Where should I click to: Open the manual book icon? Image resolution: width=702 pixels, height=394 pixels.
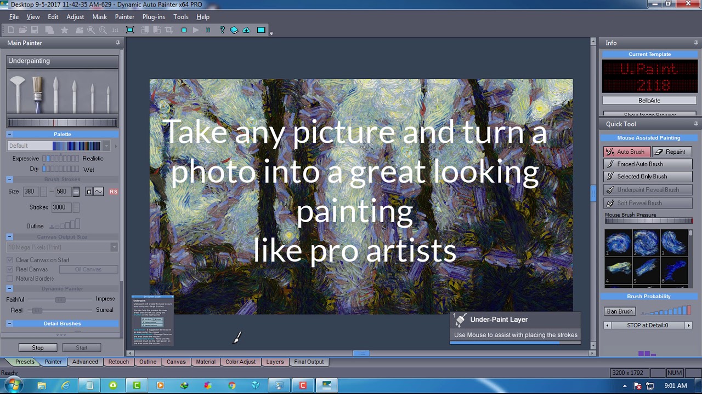(234, 30)
